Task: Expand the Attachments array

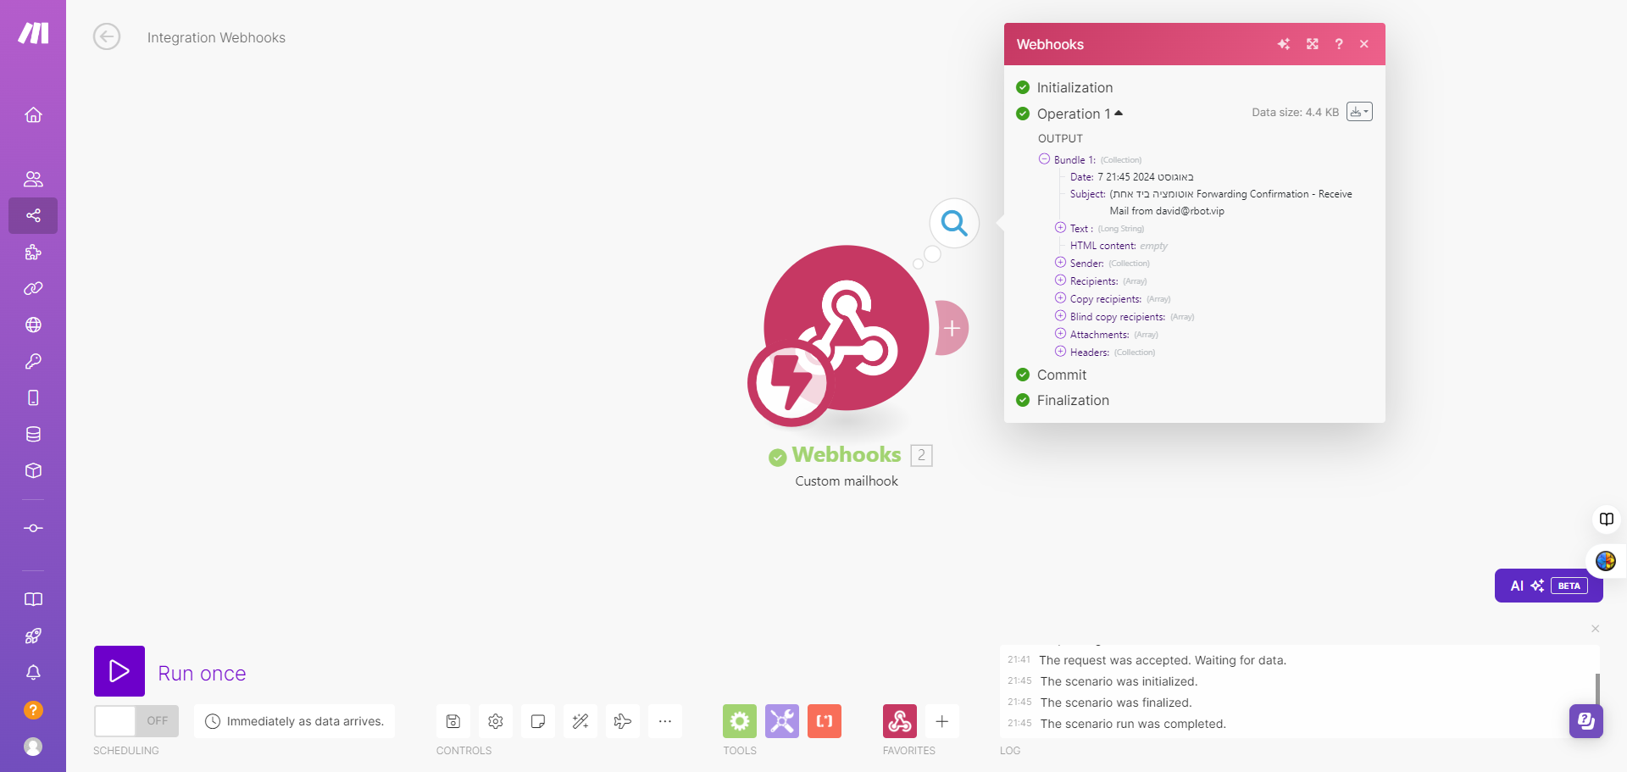Action: coord(1060,333)
